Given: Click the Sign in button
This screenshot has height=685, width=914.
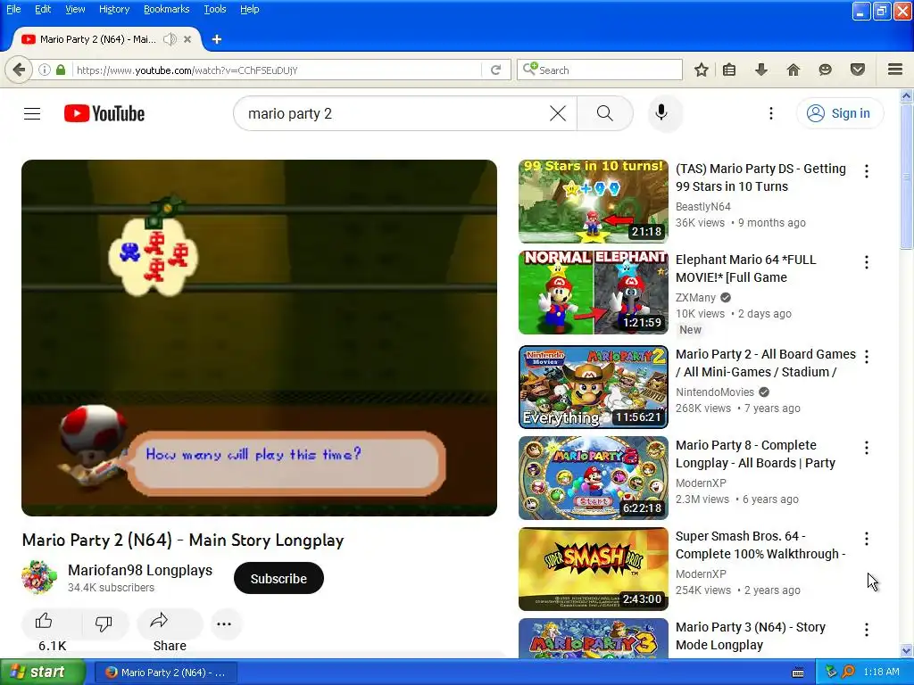Looking at the screenshot, I should coord(840,113).
